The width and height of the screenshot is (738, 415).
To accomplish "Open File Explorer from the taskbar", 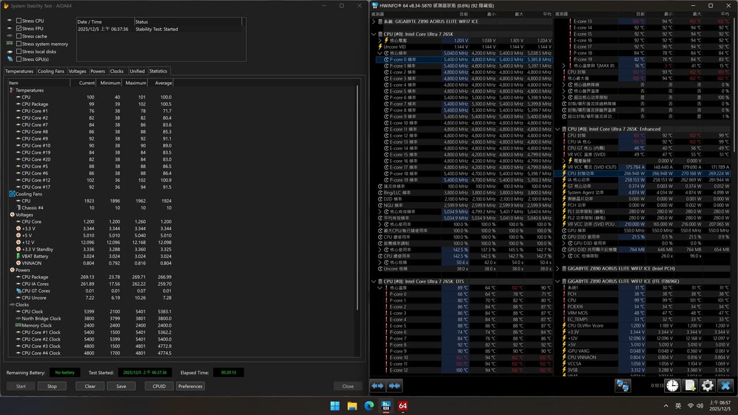I will click(x=352, y=406).
